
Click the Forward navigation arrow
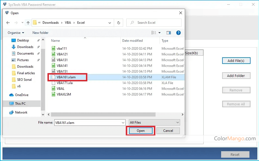pos(16,23)
